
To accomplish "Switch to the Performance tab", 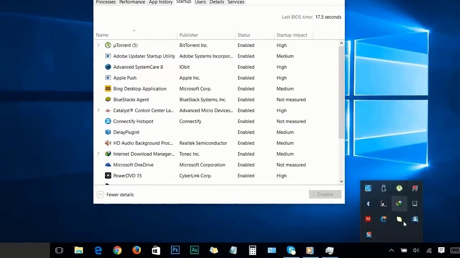I will click(132, 2).
